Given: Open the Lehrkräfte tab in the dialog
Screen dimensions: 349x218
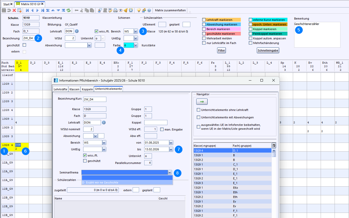Looking at the screenshot, I should [x=61, y=89].
